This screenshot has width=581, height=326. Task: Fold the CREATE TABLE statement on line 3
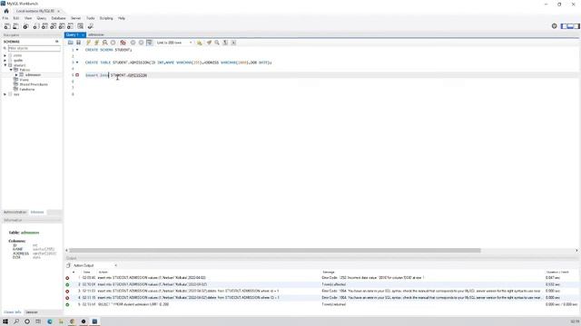[77, 62]
